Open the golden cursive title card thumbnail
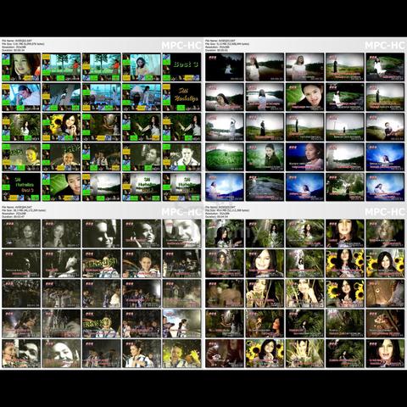The image size is (407, 407). pyautogui.click(x=181, y=97)
